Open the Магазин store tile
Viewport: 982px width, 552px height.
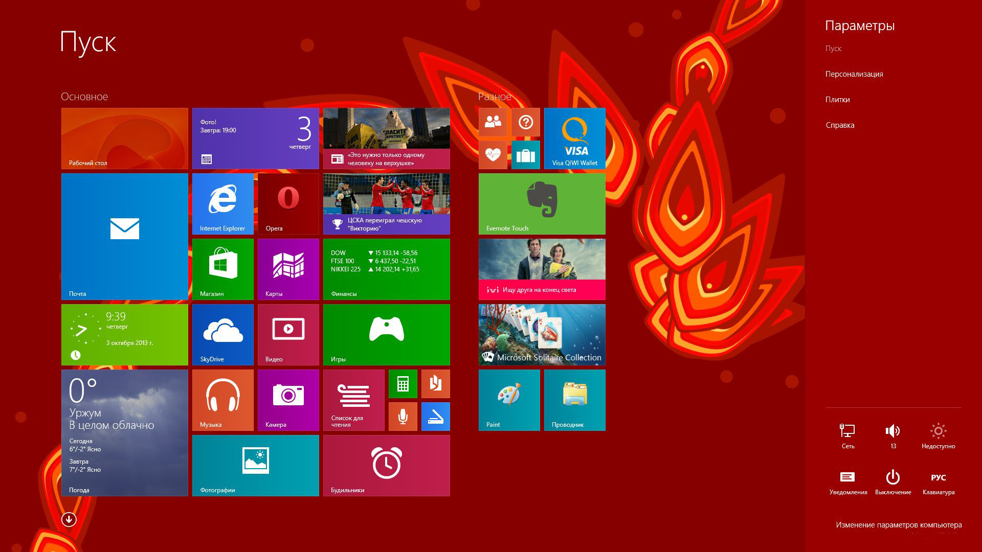pyautogui.click(x=222, y=269)
